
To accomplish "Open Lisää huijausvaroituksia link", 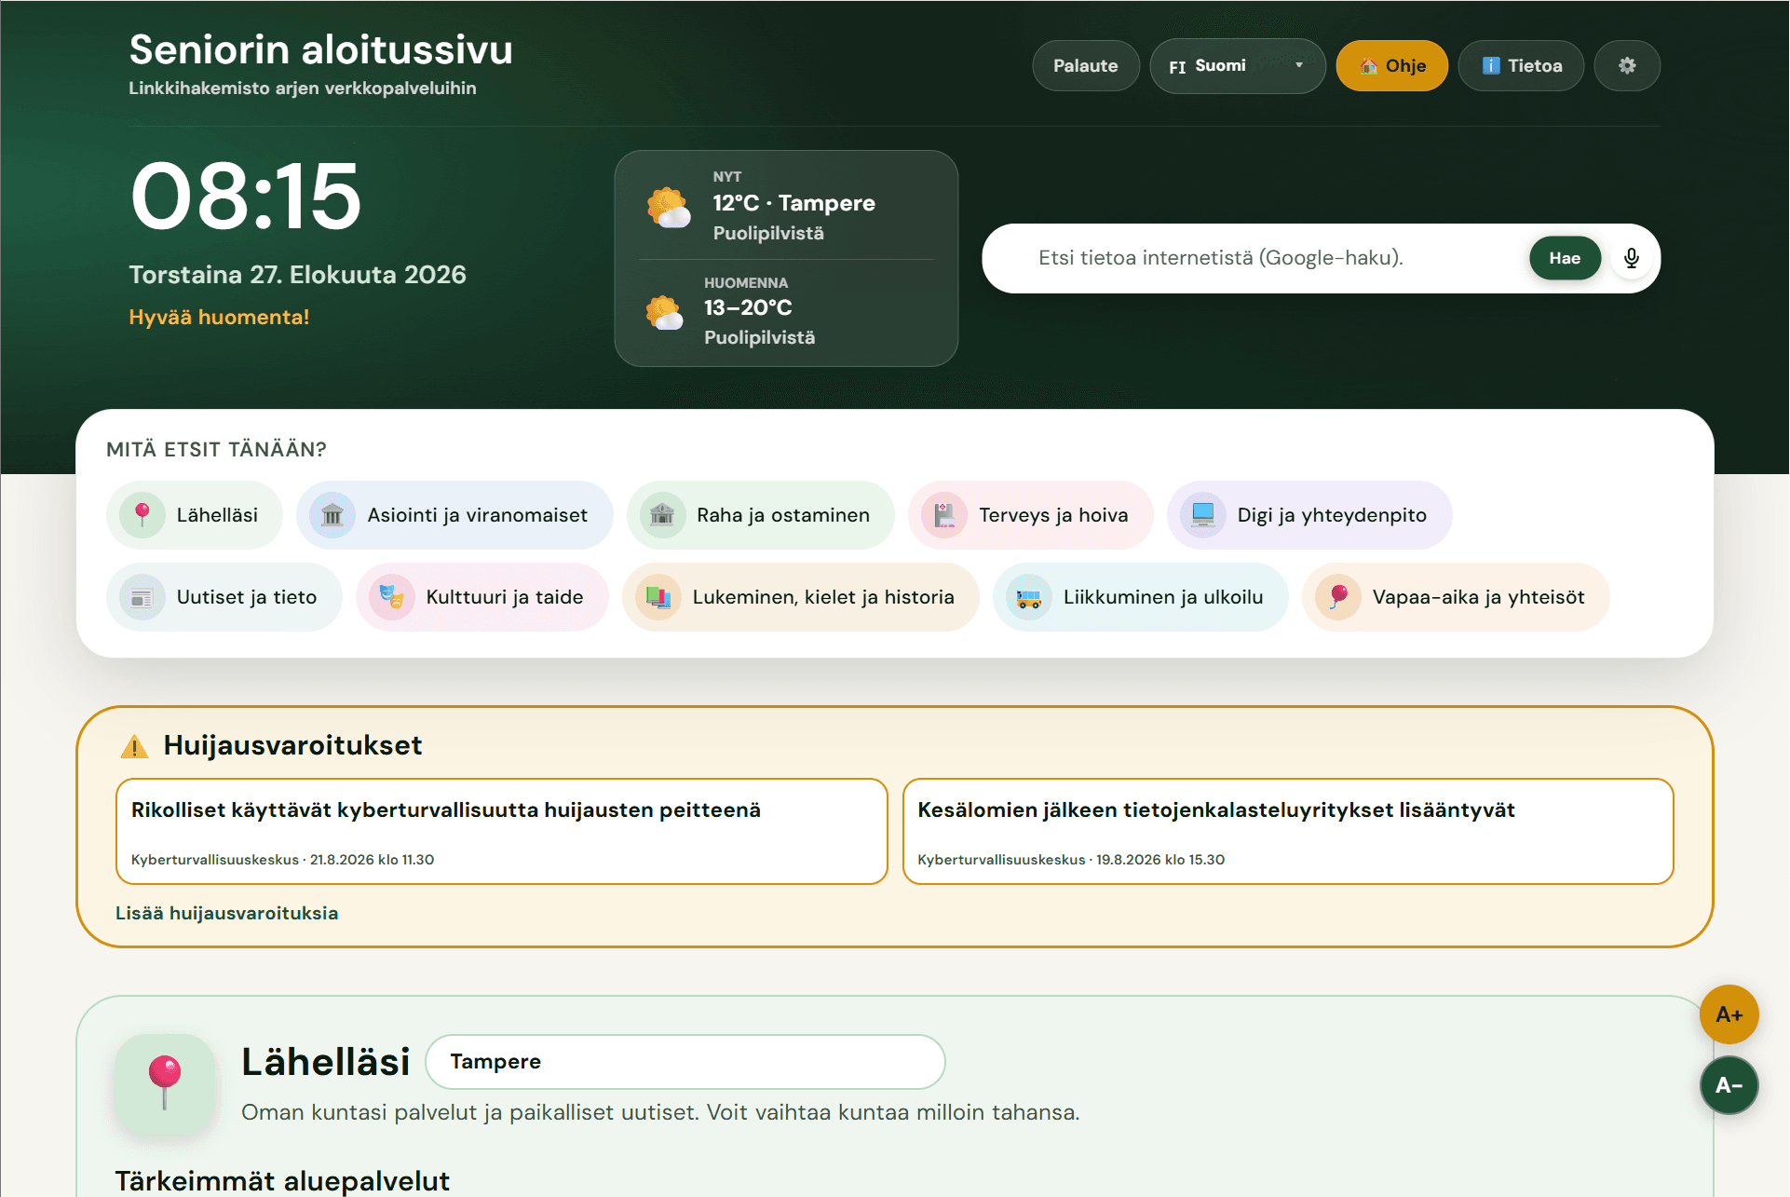I will [226, 913].
